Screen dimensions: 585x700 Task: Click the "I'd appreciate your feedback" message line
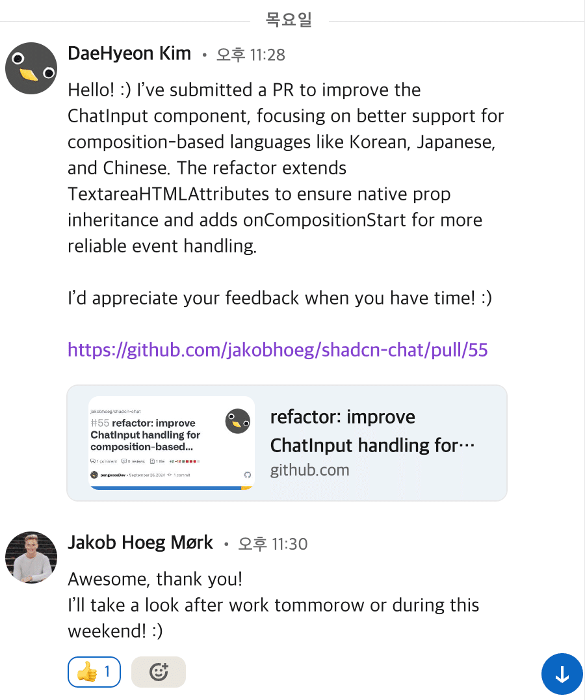pyautogui.click(x=279, y=298)
